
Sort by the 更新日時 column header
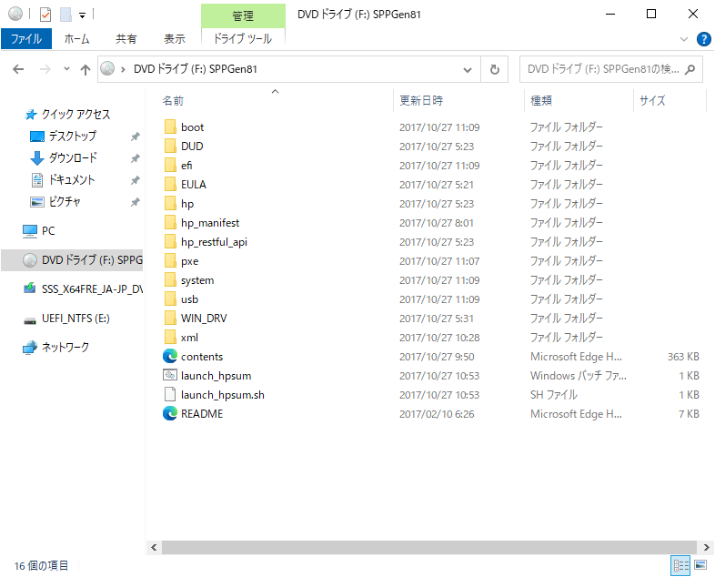[x=421, y=100]
